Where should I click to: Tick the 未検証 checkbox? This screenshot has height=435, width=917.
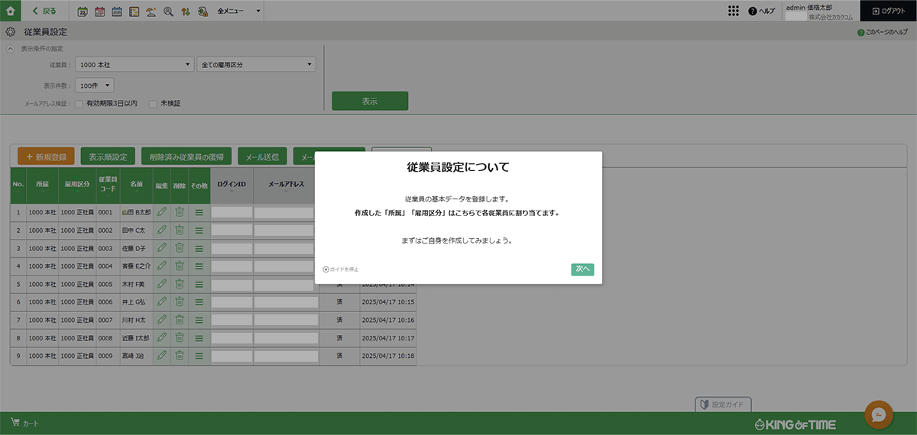coord(153,103)
